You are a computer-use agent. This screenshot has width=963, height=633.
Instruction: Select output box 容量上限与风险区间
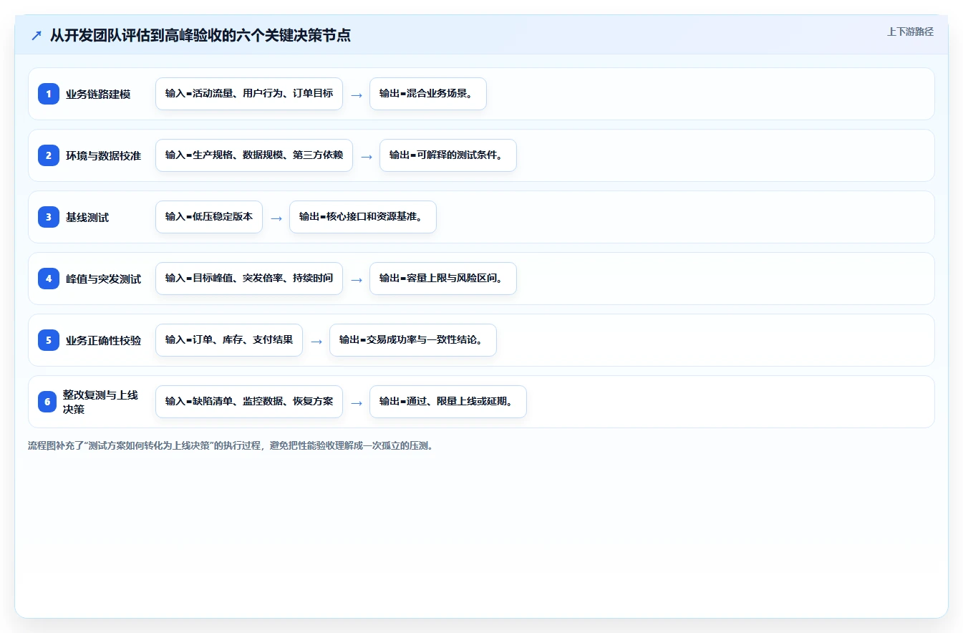click(443, 279)
